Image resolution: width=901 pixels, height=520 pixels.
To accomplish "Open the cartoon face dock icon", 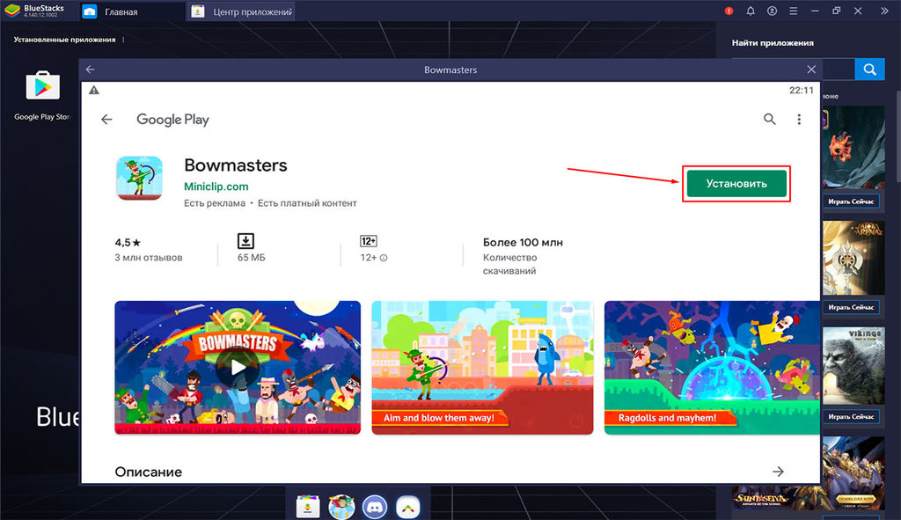I will (x=341, y=508).
